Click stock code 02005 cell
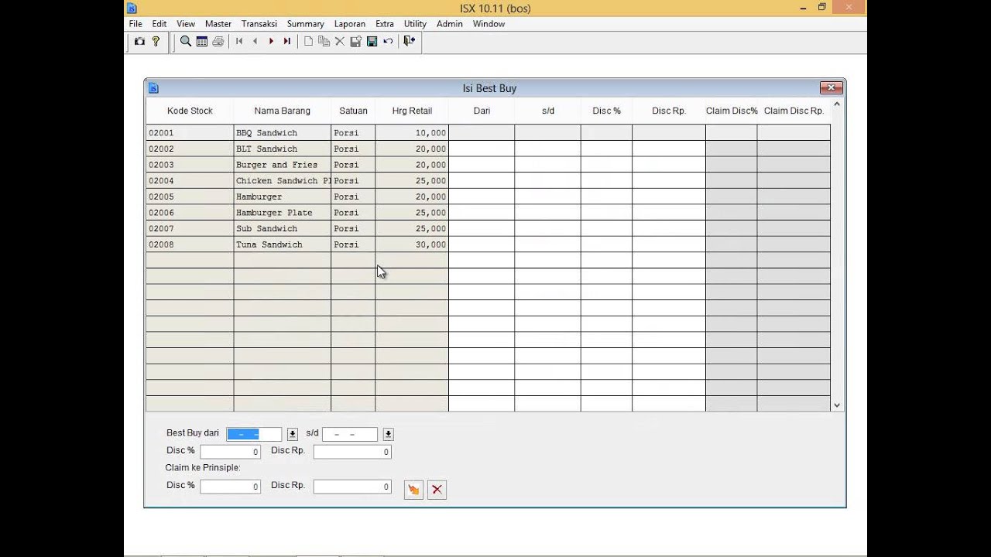The height and width of the screenshot is (557, 991). (x=190, y=196)
